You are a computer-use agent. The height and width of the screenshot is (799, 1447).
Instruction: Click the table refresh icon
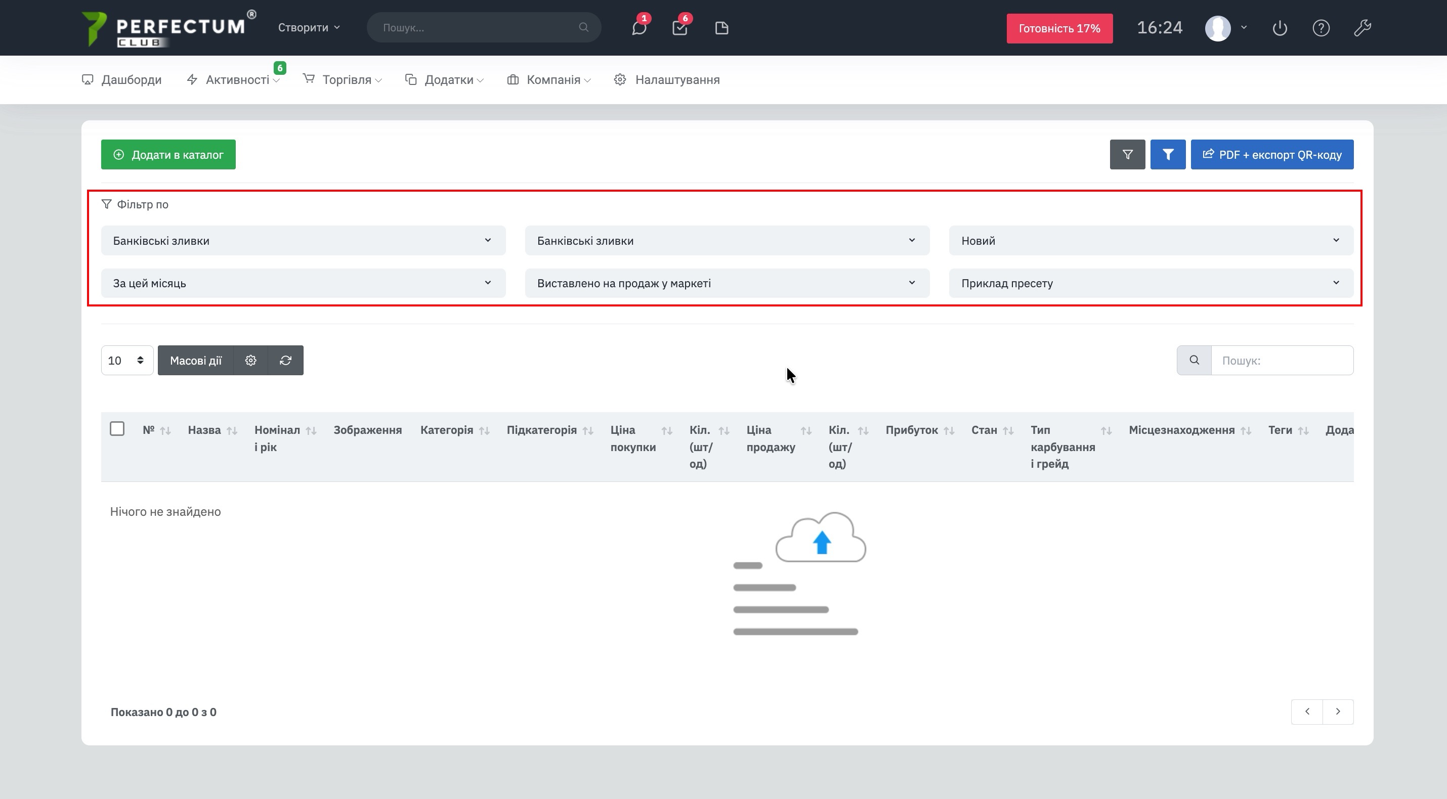[285, 361]
